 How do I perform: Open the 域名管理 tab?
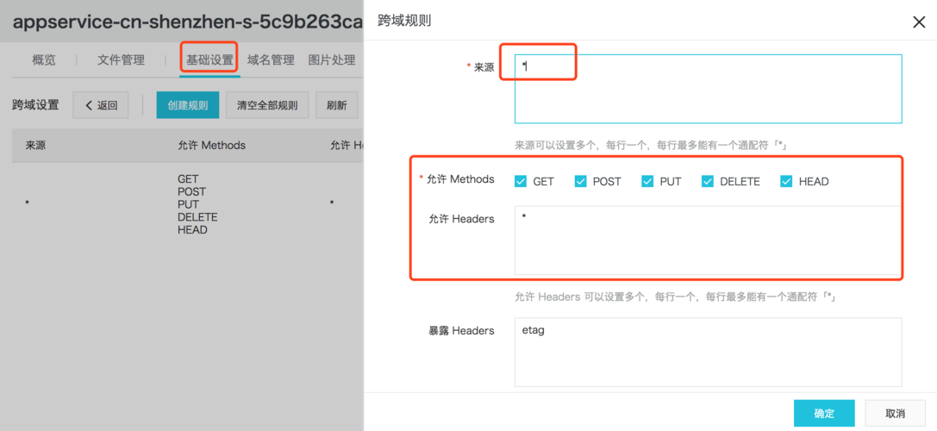271,59
